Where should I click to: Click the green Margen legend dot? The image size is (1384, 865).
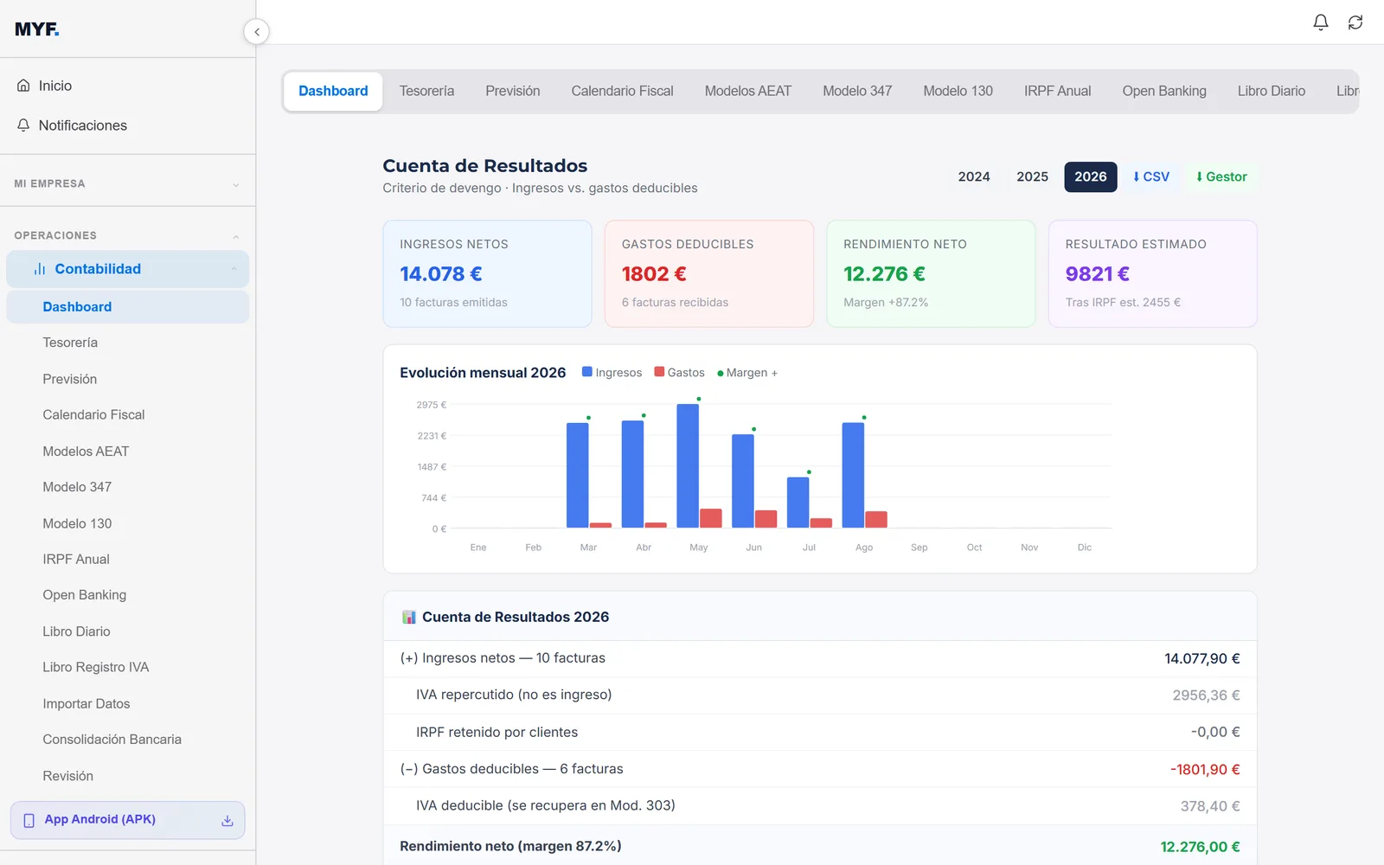pos(720,374)
